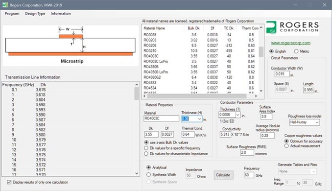Click the Calculate button

point(223,175)
